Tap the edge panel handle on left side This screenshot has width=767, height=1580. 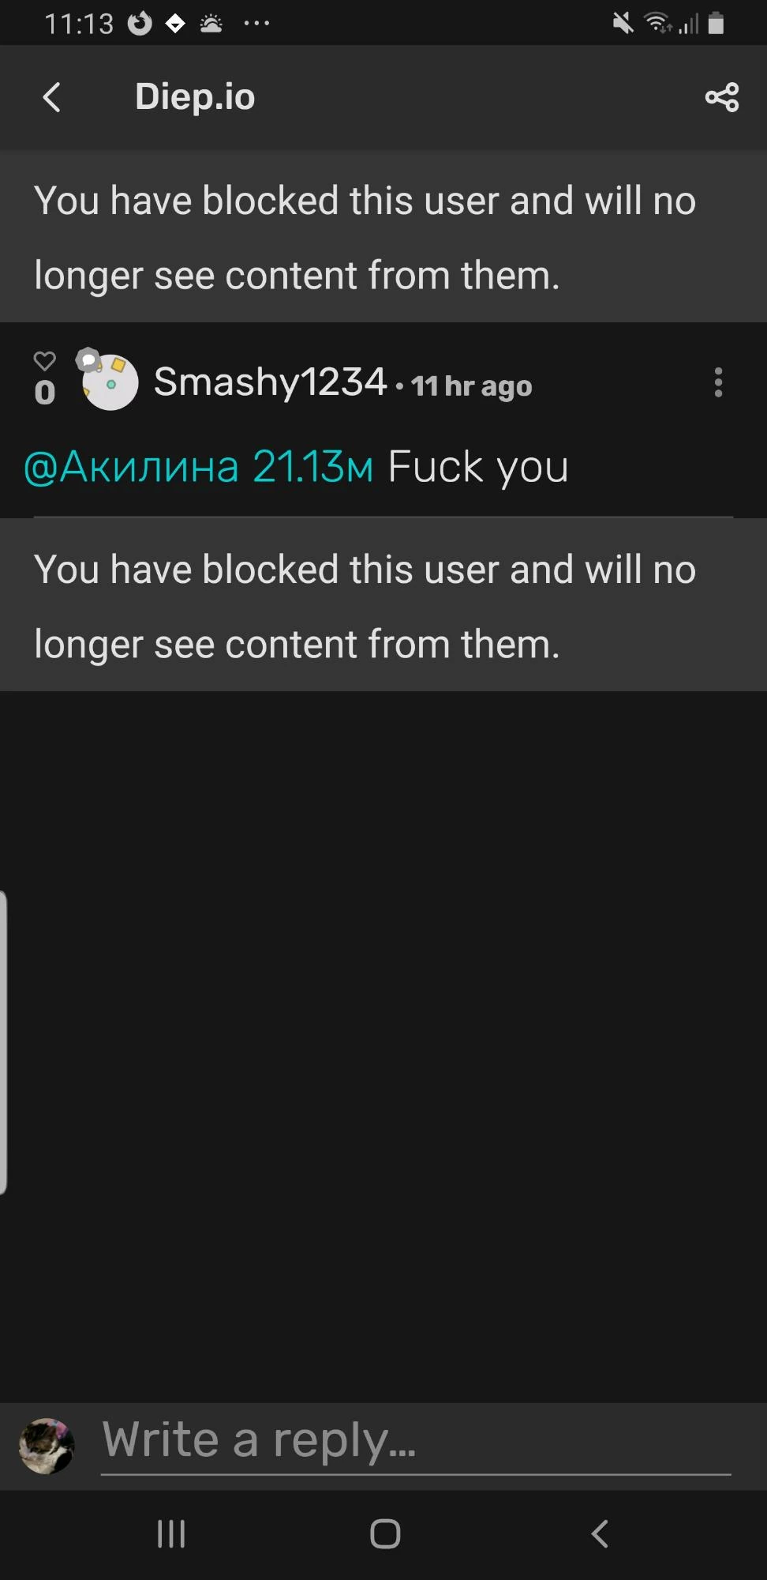(x=4, y=1043)
